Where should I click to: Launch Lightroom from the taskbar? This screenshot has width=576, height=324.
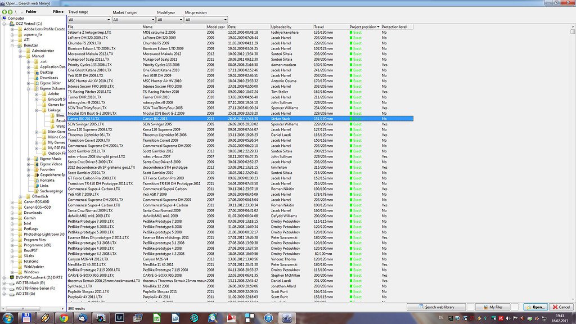119,318
